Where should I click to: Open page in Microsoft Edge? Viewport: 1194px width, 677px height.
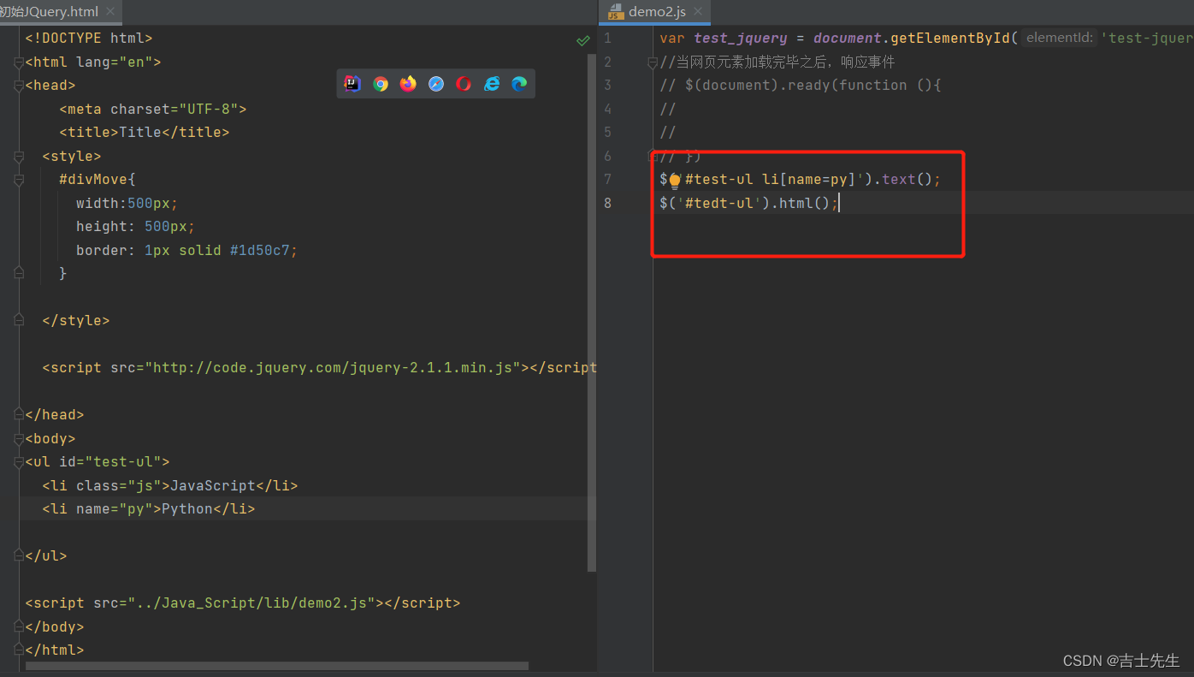(519, 83)
